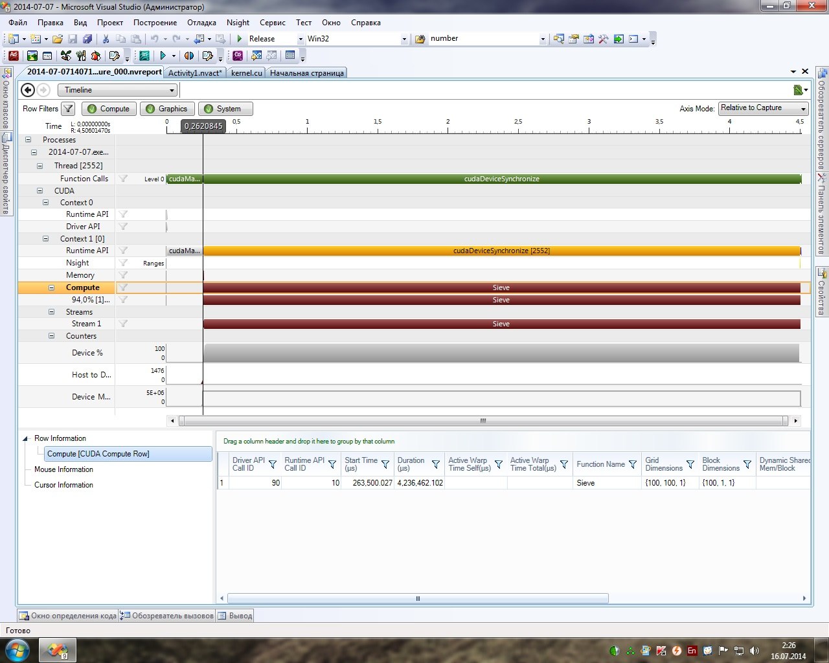Collapse the Compute row node

[x=51, y=287]
